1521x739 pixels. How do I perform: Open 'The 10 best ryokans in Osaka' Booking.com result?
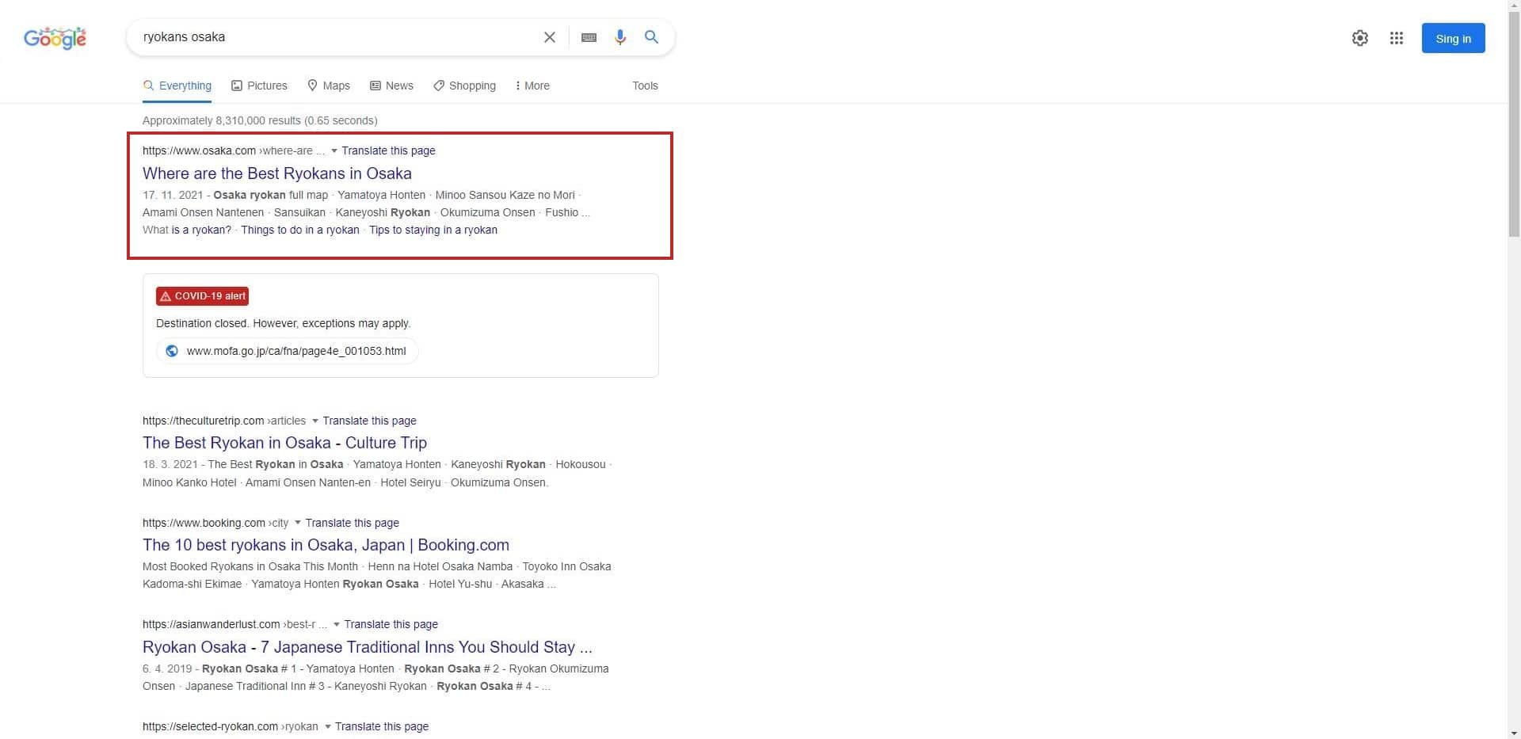point(326,545)
